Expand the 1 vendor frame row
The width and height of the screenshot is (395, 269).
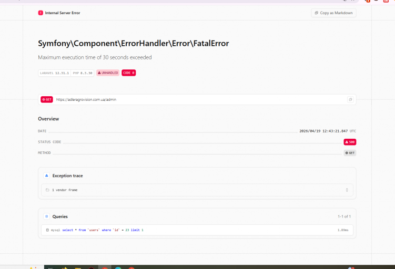click(x=197, y=190)
